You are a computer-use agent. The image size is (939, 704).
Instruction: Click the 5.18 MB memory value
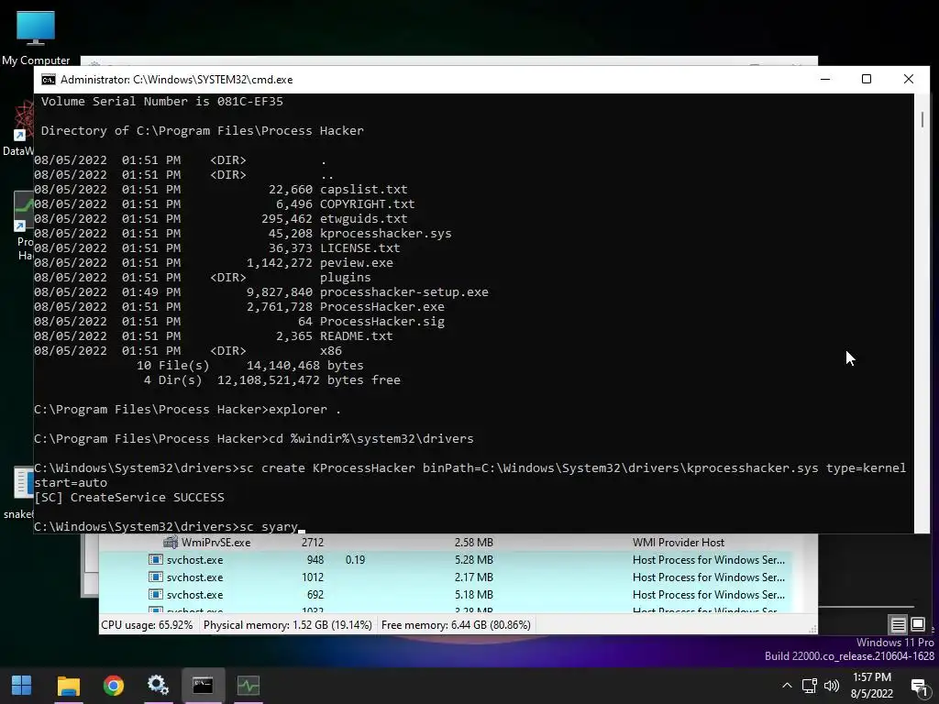474,594
